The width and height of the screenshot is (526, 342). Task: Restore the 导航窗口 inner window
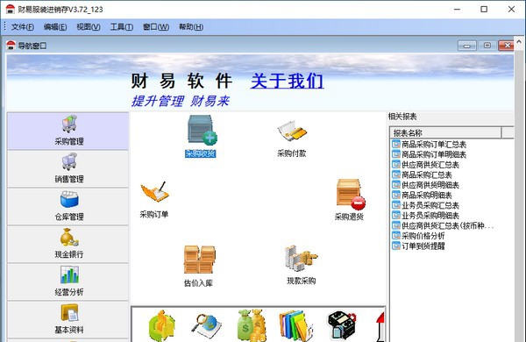point(487,46)
